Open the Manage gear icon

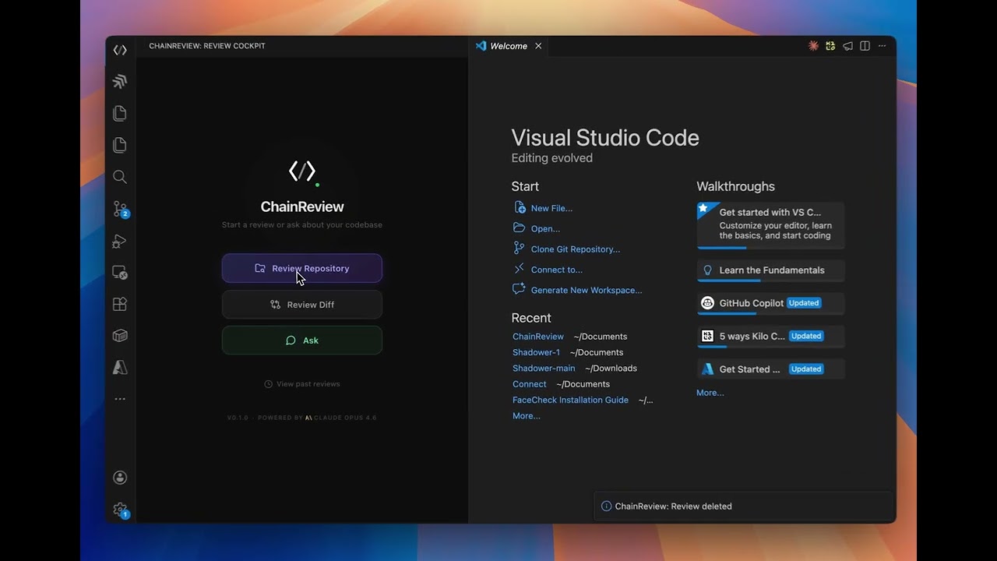click(x=120, y=510)
